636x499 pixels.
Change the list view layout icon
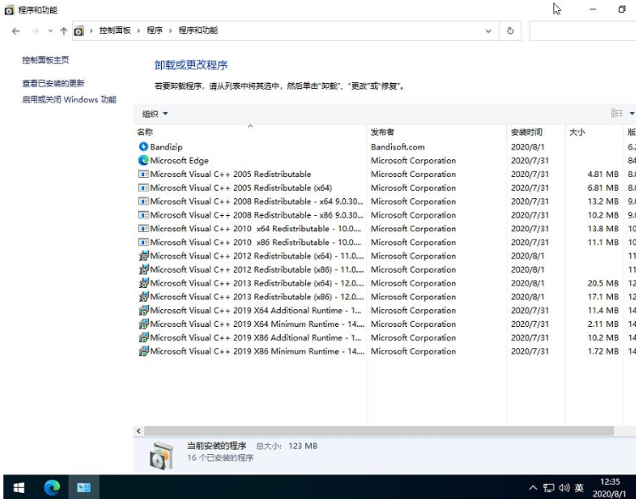point(616,114)
